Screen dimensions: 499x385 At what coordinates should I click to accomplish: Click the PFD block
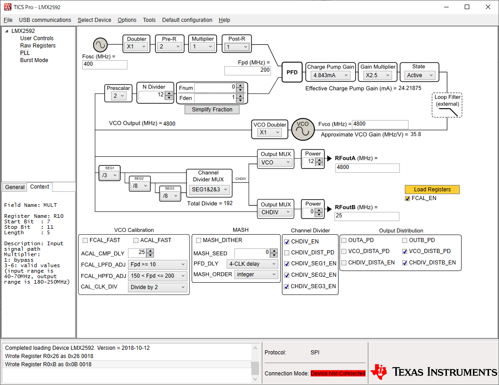292,72
